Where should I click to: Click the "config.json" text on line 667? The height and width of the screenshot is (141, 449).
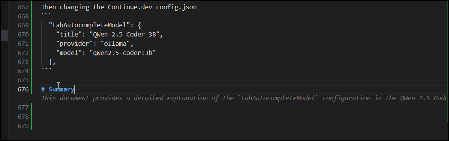(176, 7)
